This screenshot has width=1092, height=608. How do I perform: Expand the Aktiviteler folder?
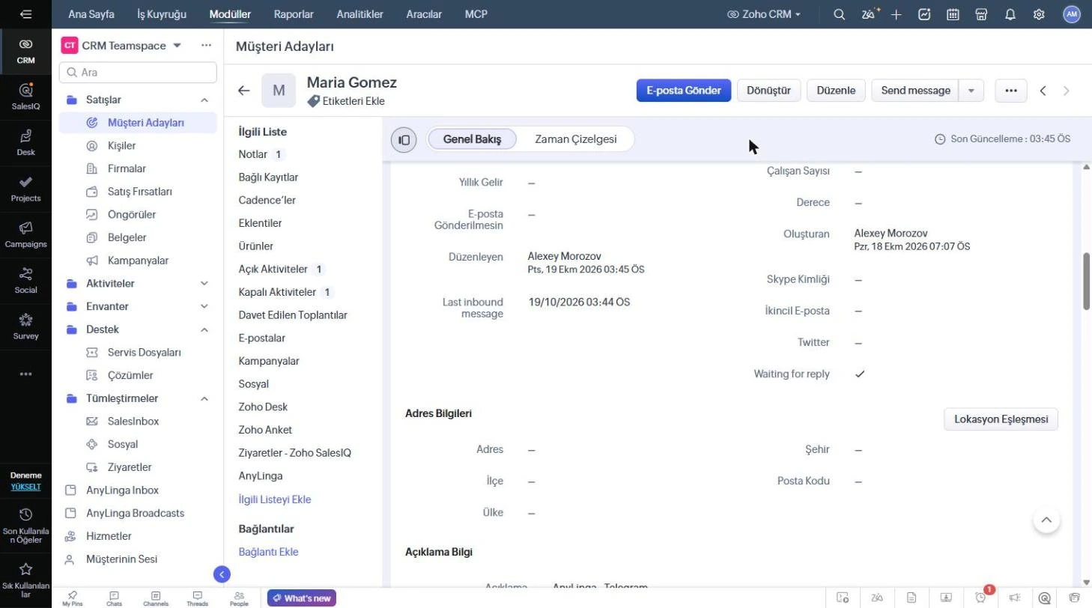(x=204, y=283)
